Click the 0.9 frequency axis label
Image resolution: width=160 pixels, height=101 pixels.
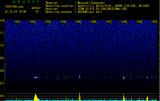[2, 58]
